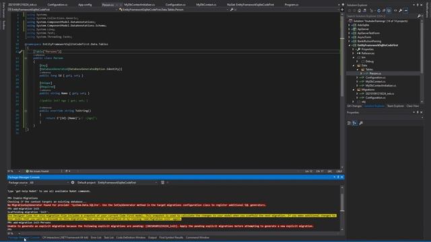Viewport: 431px width, 242px height.
Task: Collapse the Migrations folder
Action: pos(353,89)
